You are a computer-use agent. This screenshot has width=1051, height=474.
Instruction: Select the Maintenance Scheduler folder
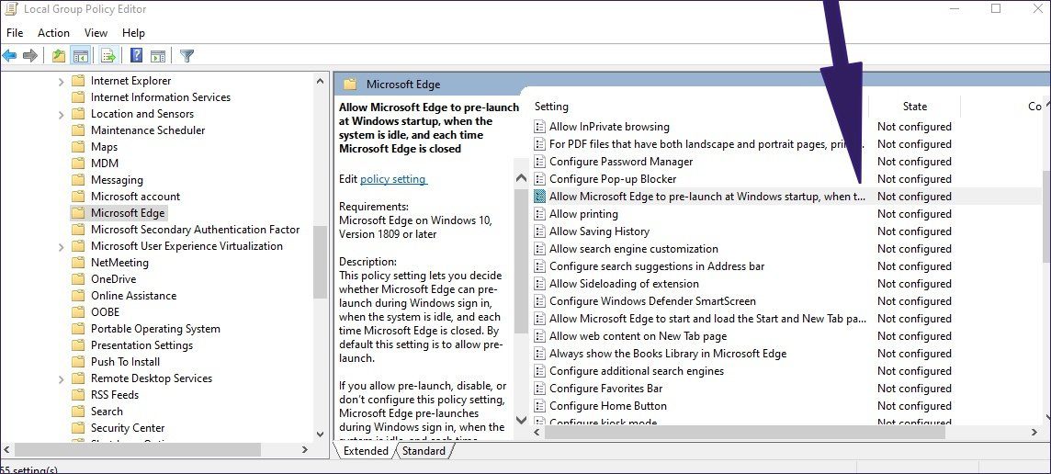[148, 130]
